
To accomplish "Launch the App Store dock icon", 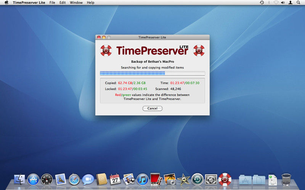I will tap(33, 179).
